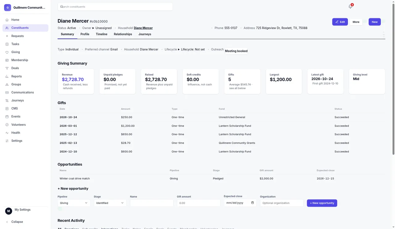Switch to the Timeline tab

coord(102,34)
